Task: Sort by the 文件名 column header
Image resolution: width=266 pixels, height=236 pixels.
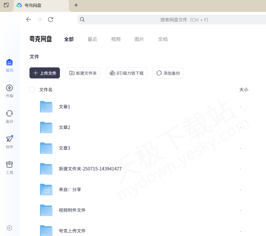Action: (x=46, y=89)
